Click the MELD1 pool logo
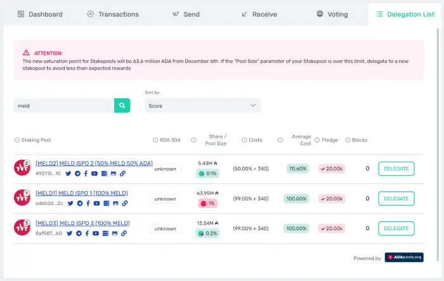Image resolution: width=444 pixels, height=281 pixels. [x=22, y=197]
